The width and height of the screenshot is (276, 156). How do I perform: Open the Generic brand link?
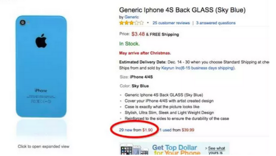click(132, 17)
